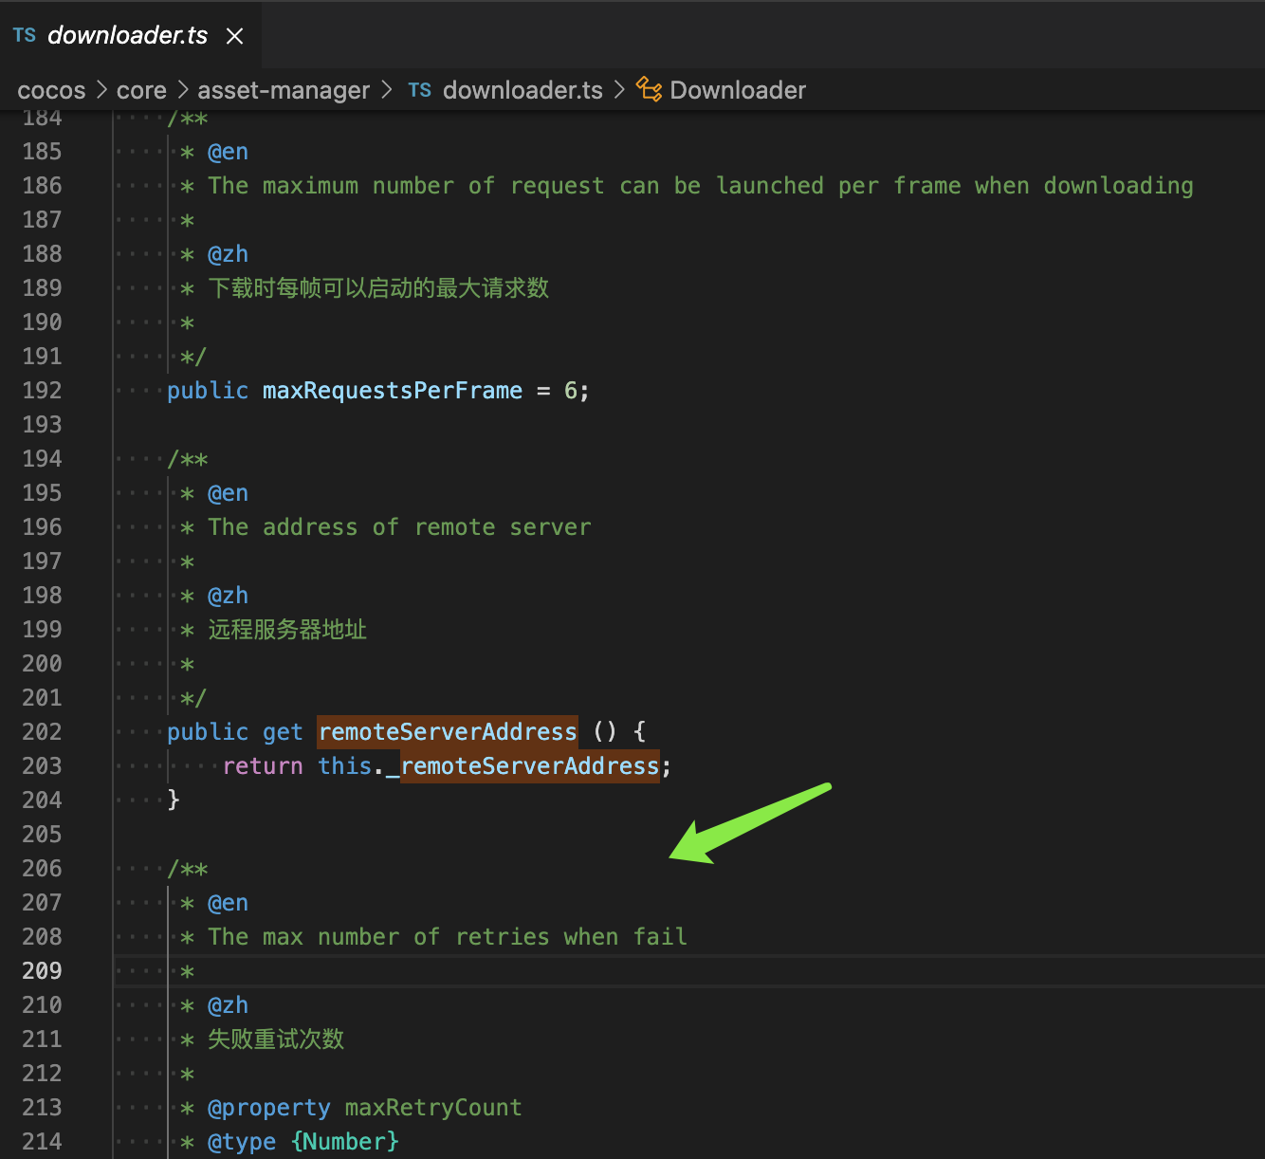Click the {Number} type on line 214
Image resolution: width=1265 pixels, height=1159 pixels.
pos(345,1142)
